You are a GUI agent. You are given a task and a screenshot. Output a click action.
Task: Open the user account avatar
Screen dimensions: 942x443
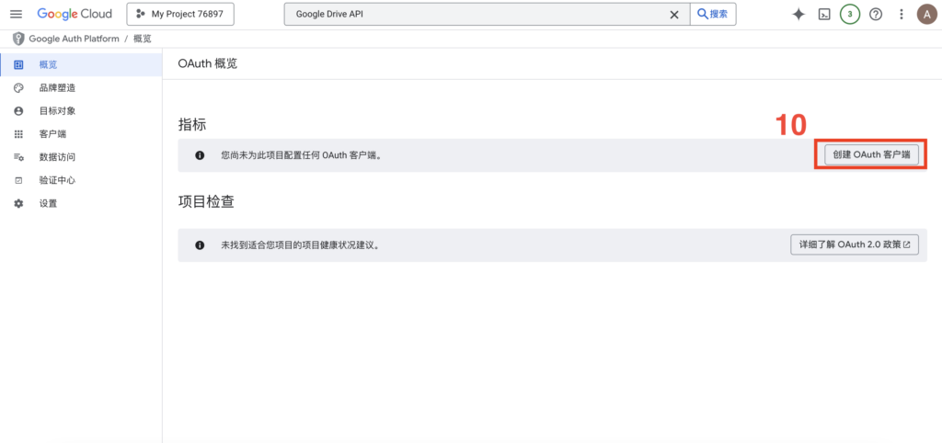[925, 14]
